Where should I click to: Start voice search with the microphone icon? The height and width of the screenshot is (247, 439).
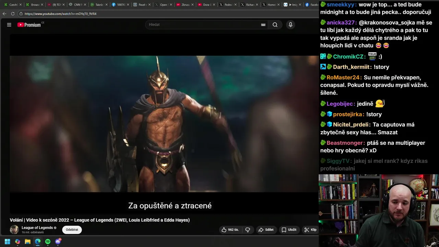coord(290,25)
